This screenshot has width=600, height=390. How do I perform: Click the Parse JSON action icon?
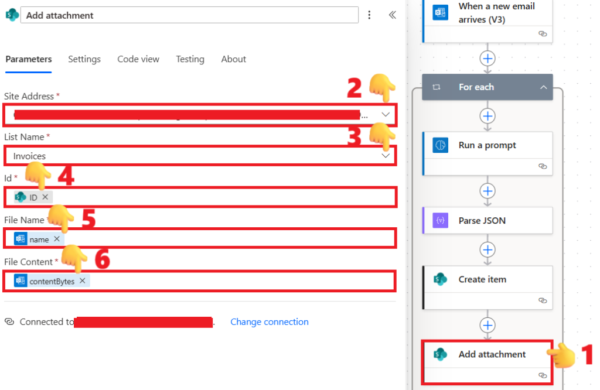click(x=440, y=221)
